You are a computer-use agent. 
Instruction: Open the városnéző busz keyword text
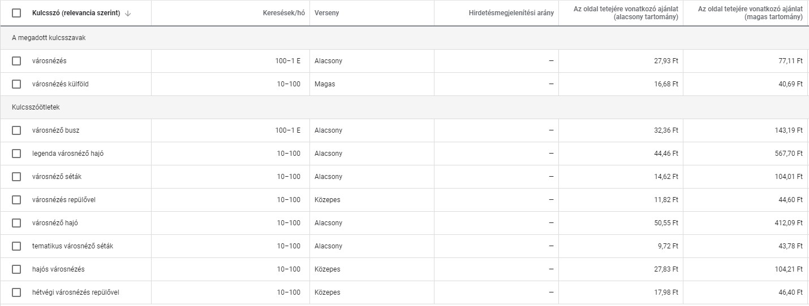click(56, 130)
